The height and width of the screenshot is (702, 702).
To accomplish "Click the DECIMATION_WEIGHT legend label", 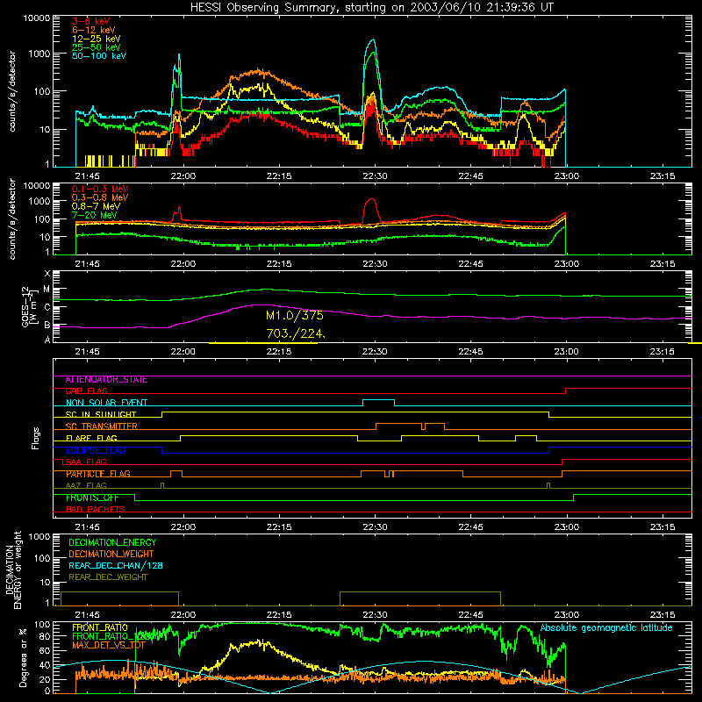I will (x=111, y=555).
